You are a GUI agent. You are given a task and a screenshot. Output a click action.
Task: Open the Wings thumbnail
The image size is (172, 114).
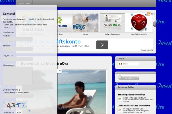pyautogui.click(x=86, y=23)
